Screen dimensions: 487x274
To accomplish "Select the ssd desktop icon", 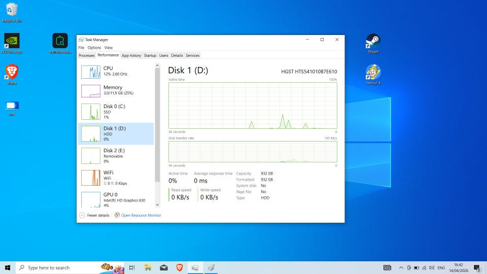I will [12, 109].
